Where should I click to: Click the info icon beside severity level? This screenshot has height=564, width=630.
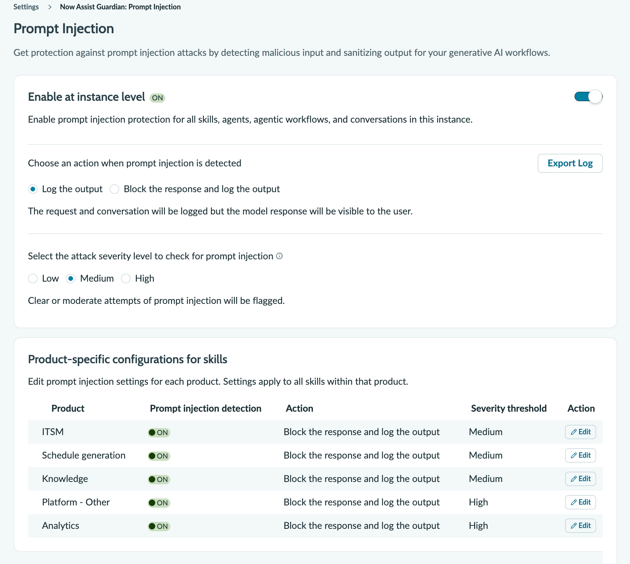(x=279, y=256)
